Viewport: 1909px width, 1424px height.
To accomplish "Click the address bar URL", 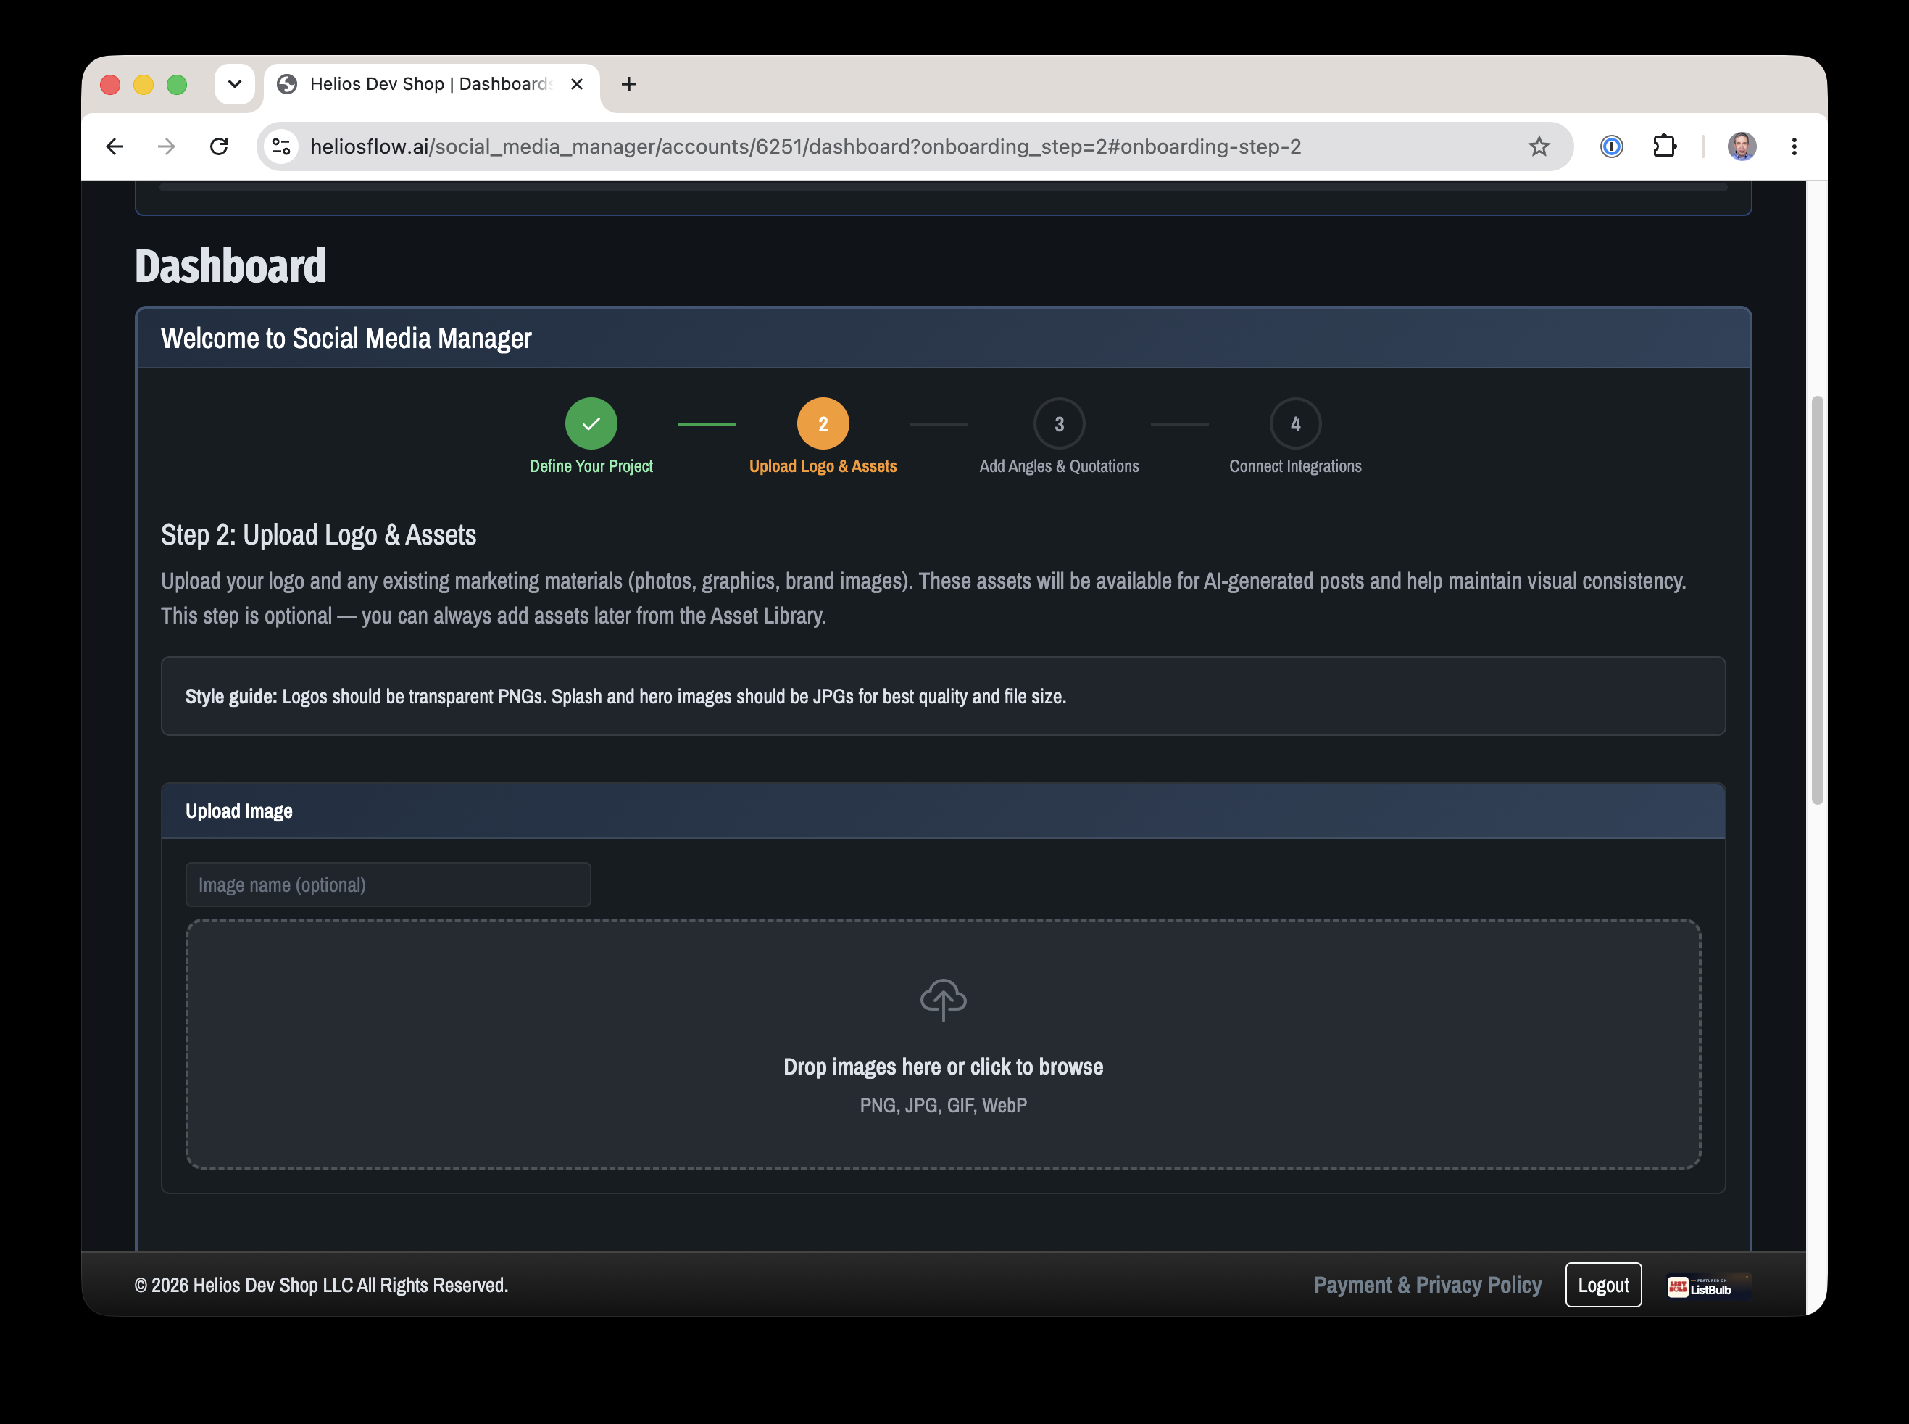I will click(x=805, y=146).
